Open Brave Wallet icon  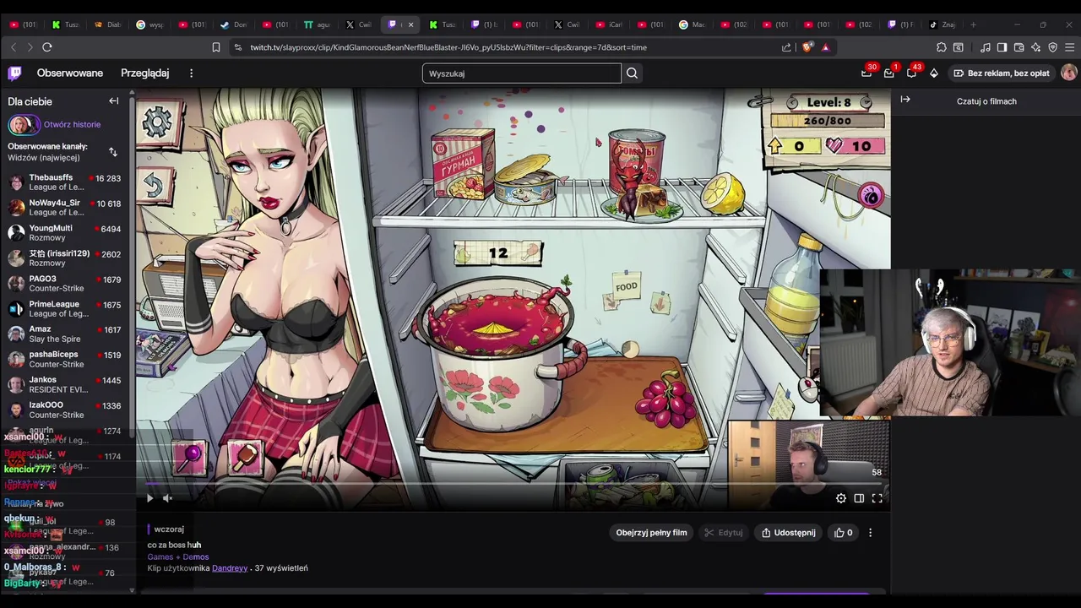1019,47
